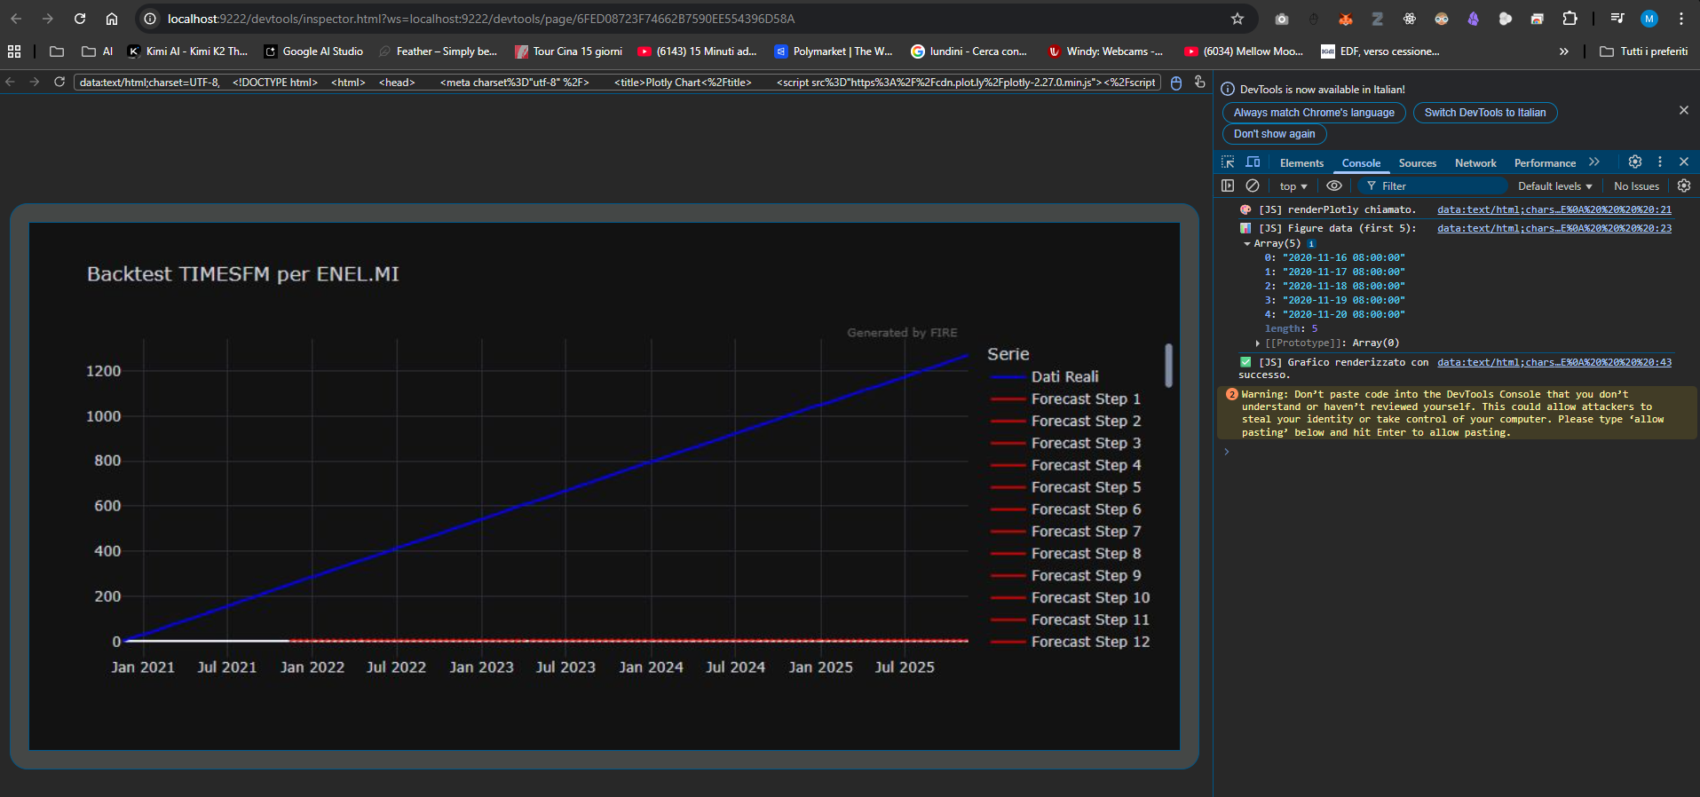This screenshot has height=797, width=1700.
Task: Open DevTools settings gear in the tab bar
Action: click(1634, 162)
